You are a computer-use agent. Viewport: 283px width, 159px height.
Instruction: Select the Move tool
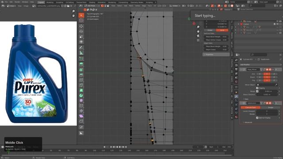pyautogui.click(x=81, y=26)
